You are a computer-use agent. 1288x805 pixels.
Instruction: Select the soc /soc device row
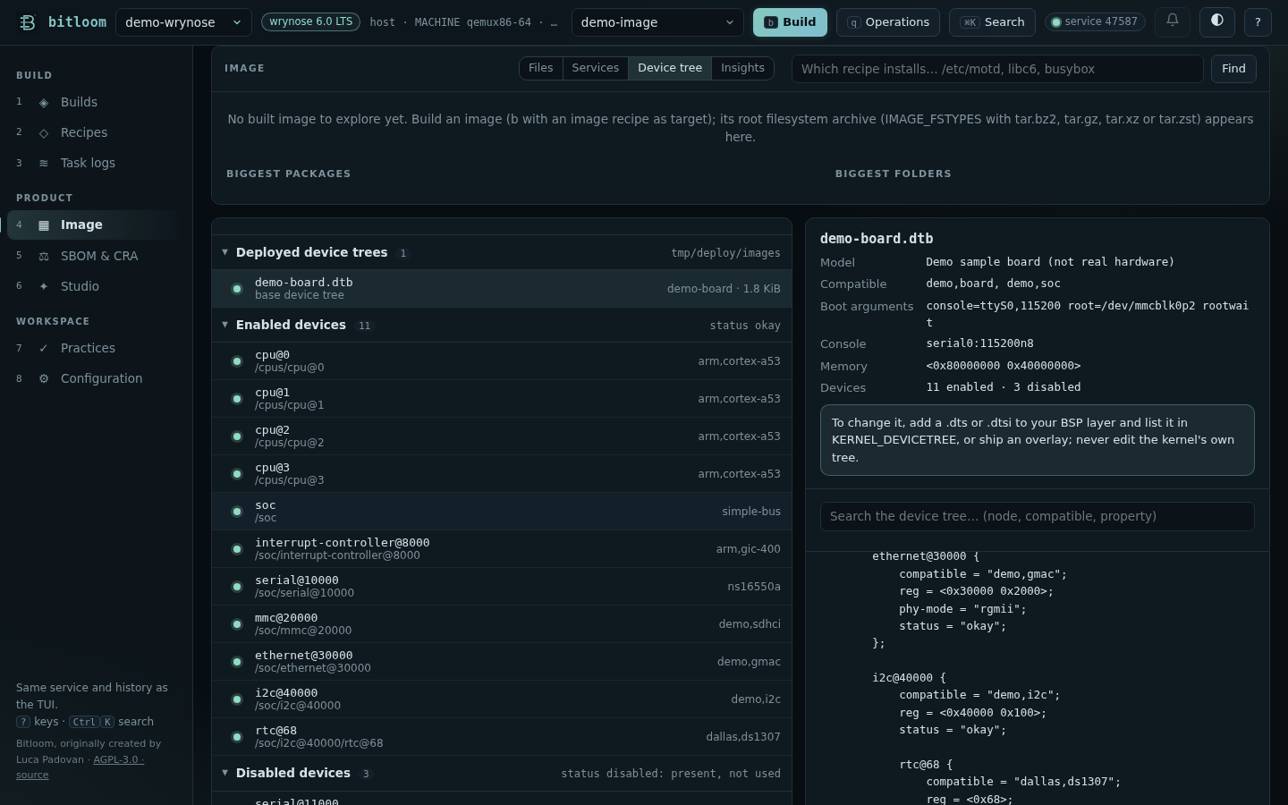(x=502, y=512)
